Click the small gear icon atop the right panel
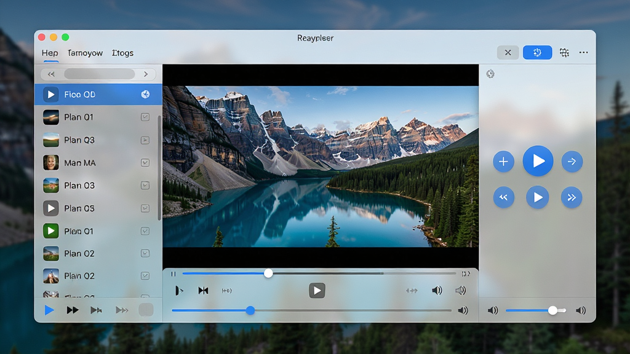The width and height of the screenshot is (630, 354). (x=490, y=74)
